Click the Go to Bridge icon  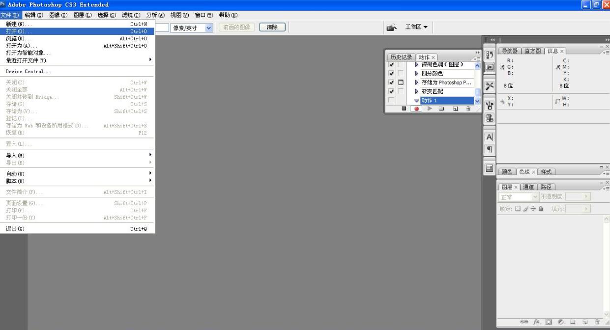[x=392, y=27]
